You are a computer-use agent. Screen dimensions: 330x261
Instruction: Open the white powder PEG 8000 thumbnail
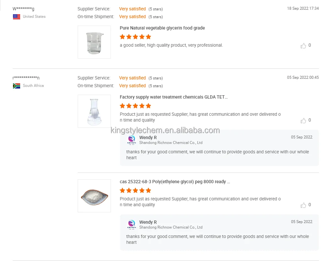[94, 196]
